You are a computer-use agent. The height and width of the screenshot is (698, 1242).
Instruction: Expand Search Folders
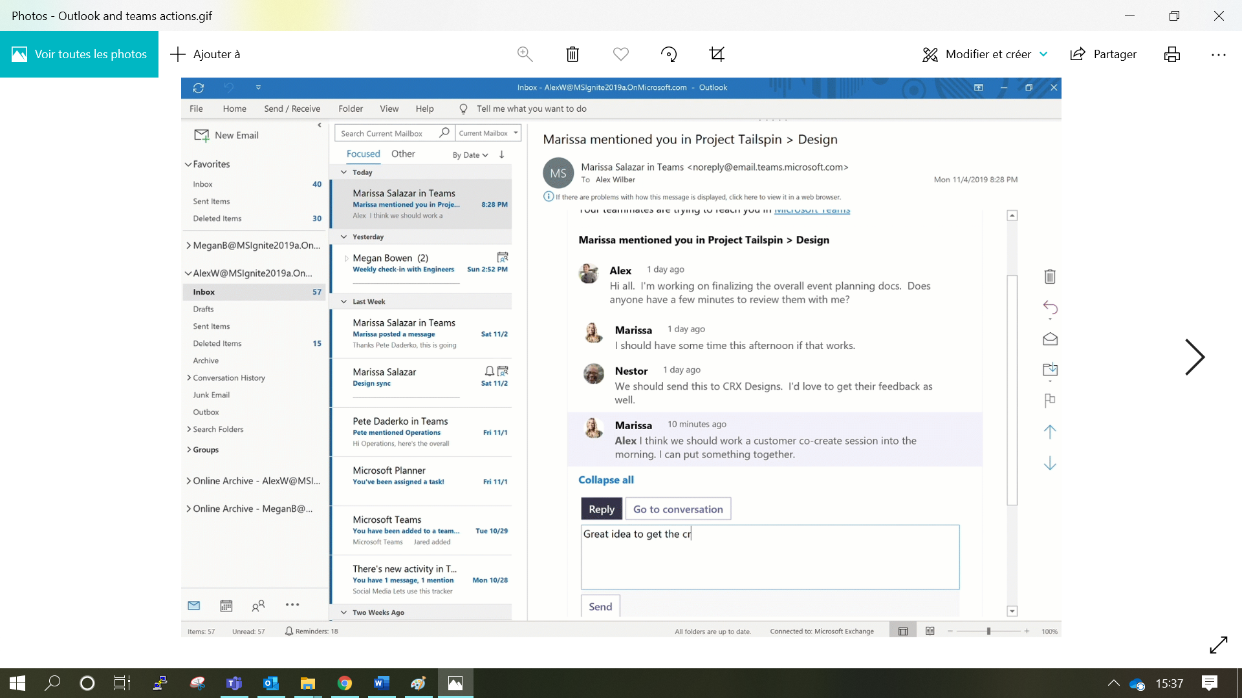click(x=189, y=429)
